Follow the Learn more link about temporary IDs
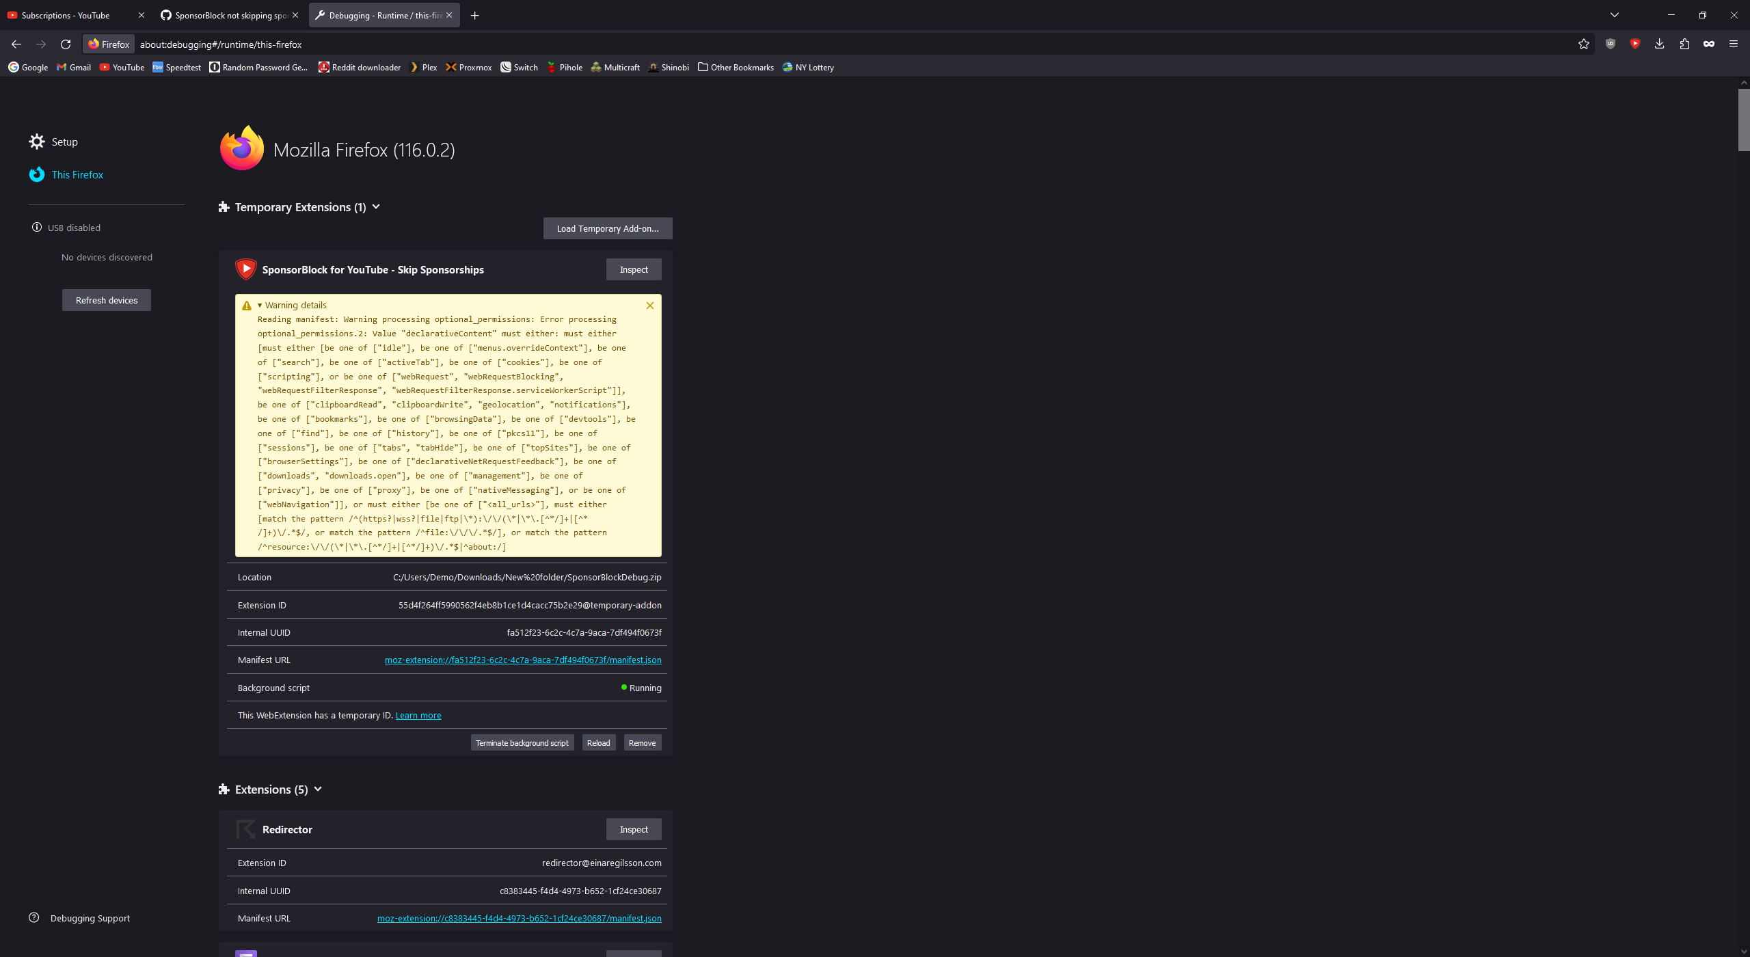Screen dimensions: 1750x957 (418, 715)
